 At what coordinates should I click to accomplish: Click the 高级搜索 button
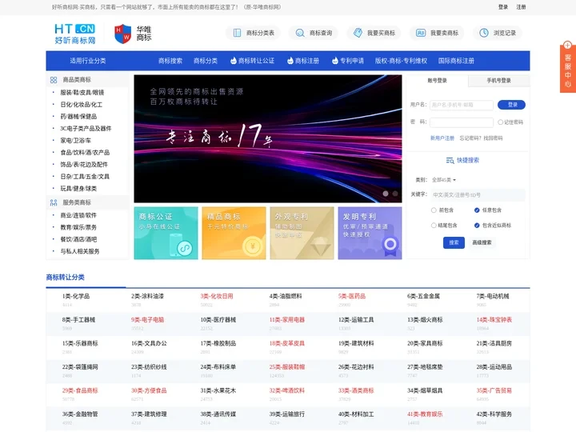tap(482, 242)
